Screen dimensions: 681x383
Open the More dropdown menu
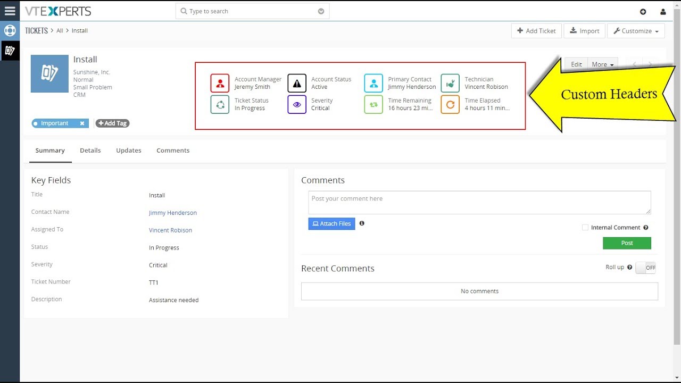coord(603,64)
